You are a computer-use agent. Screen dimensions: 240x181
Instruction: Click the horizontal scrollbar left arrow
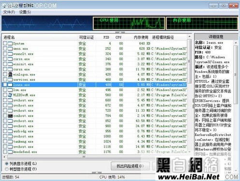4,157
